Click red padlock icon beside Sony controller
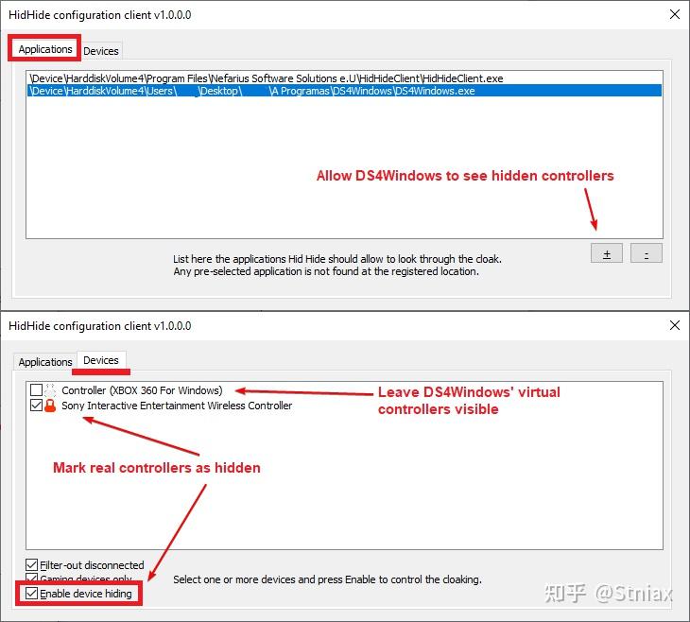 coord(51,405)
